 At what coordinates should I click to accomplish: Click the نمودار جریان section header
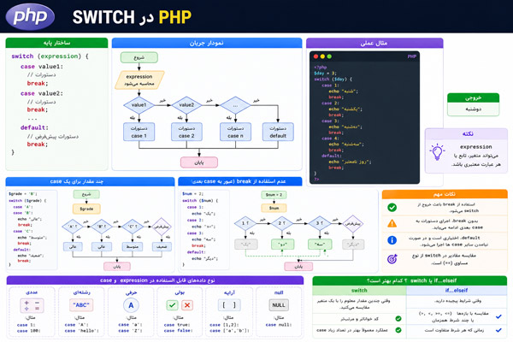[x=207, y=43]
